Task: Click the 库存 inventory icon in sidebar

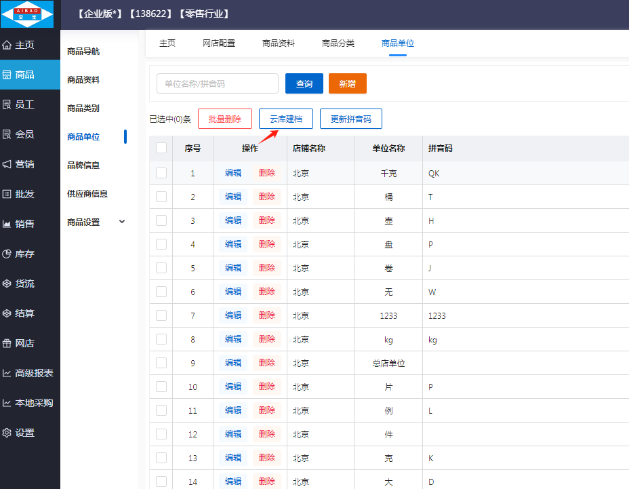Action: coord(7,254)
